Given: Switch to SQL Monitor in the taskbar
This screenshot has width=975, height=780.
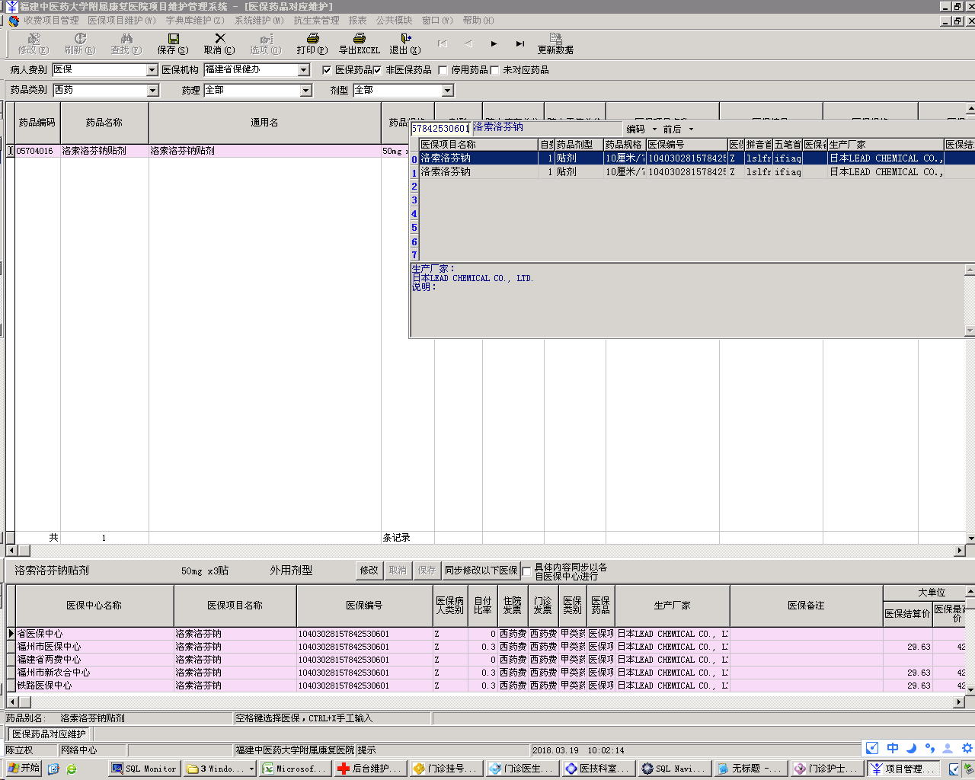Looking at the screenshot, I should coord(144,769).
